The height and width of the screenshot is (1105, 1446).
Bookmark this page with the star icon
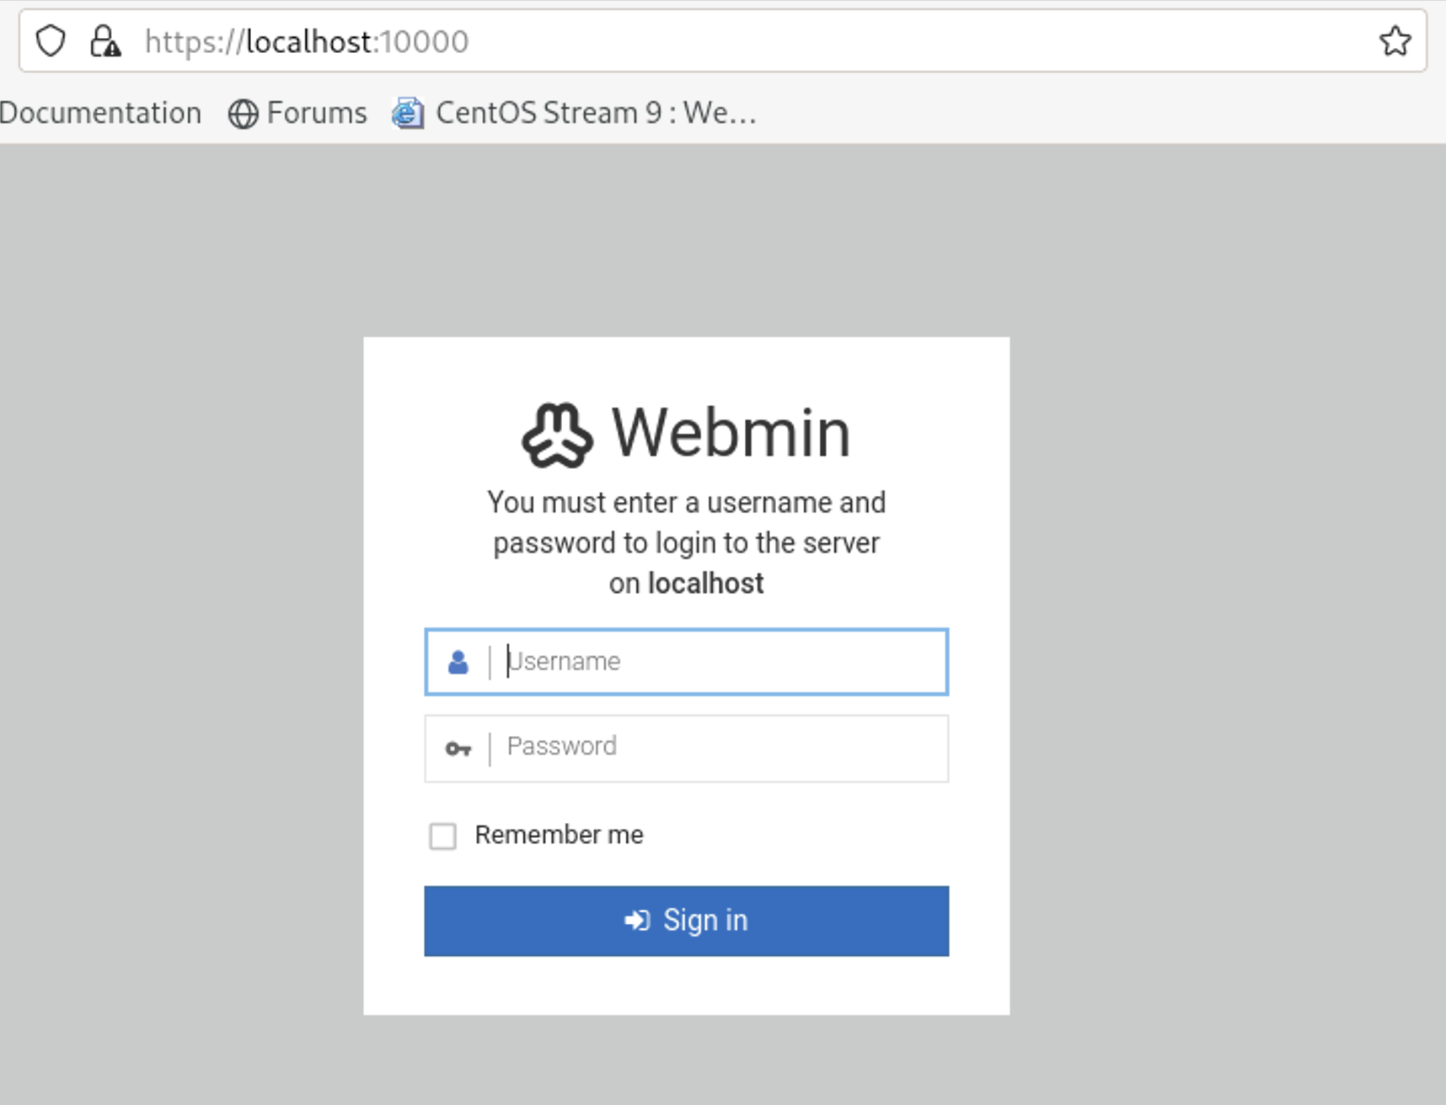click(x=1395, y=40)
